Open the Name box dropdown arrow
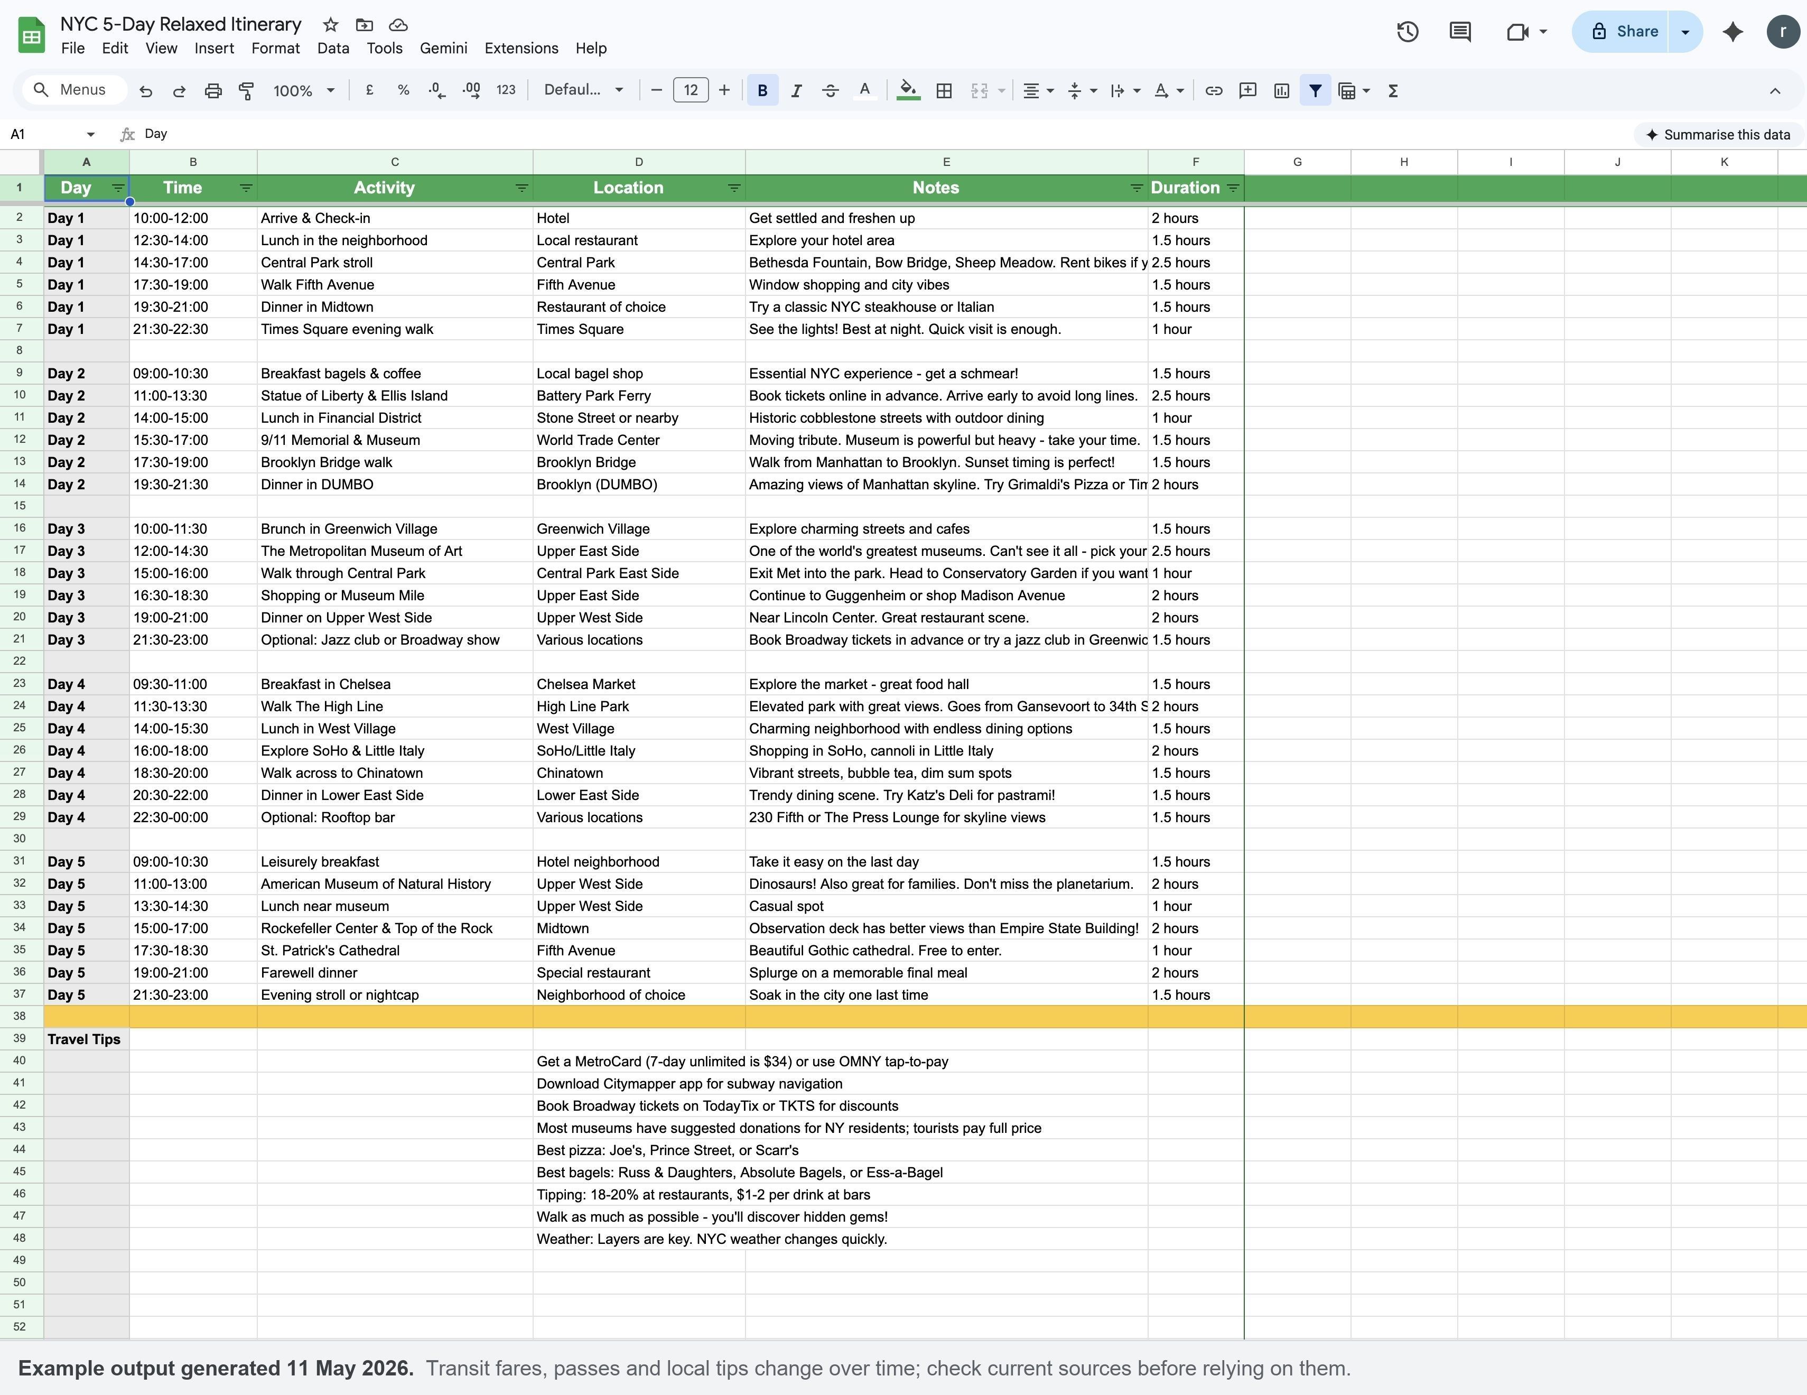The image size is (1807, 1395). click(x=91, y=134)
